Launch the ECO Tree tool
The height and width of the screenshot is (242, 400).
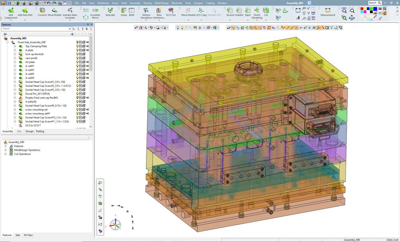[171, 11]
